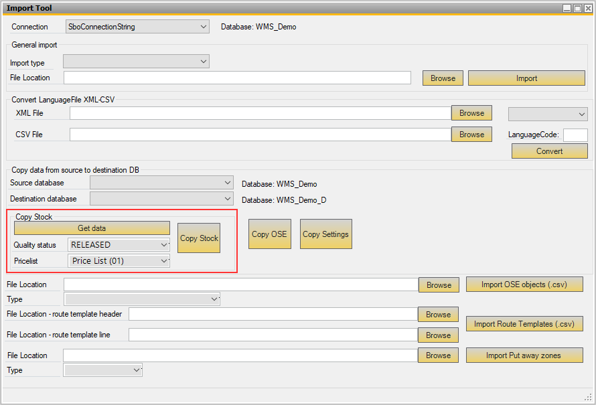This screenshot has height=405, width=596.
Task: Open the Destination database dropdown
Action: [x=161, y=199]
